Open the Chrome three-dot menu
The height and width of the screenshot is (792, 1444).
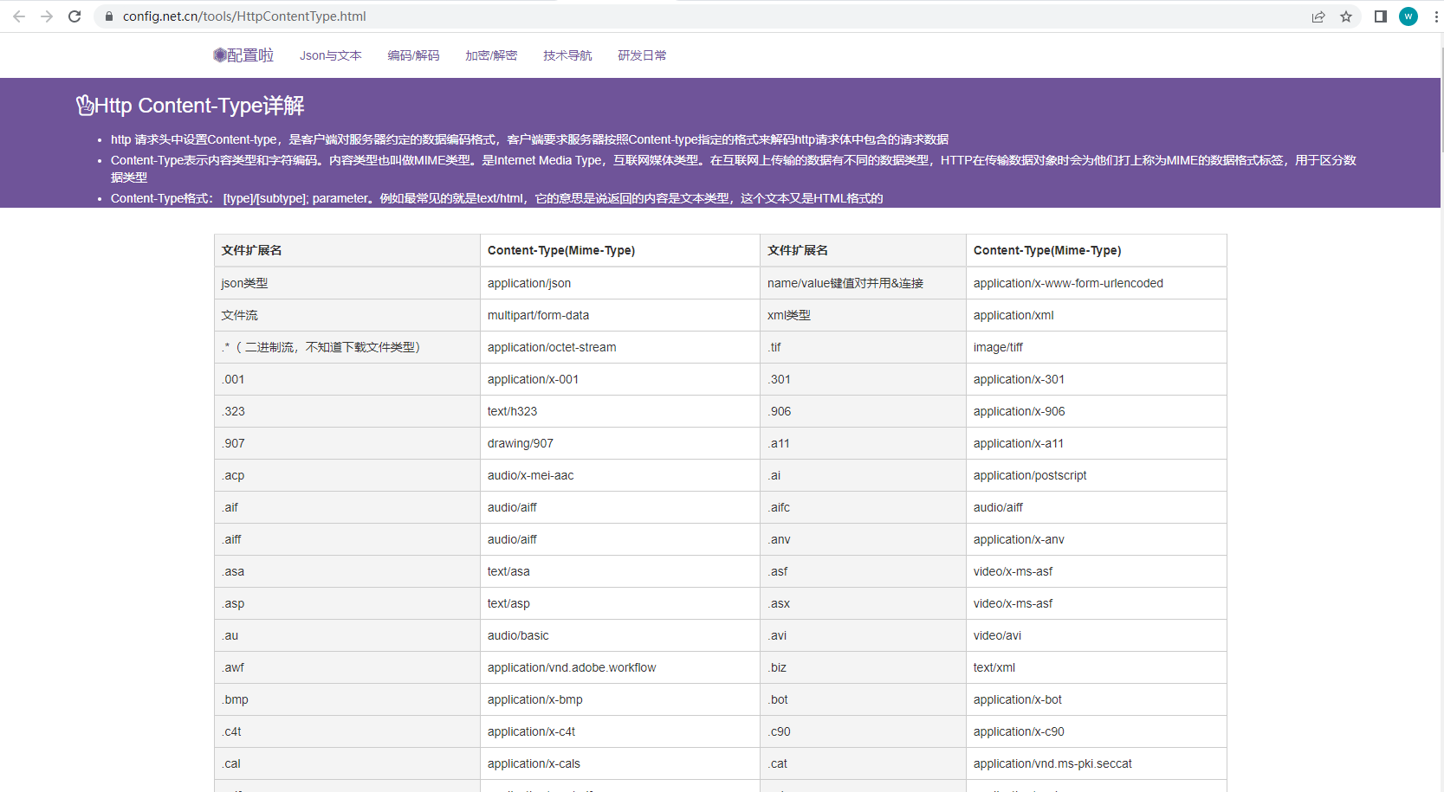(x=1436, y=16)
